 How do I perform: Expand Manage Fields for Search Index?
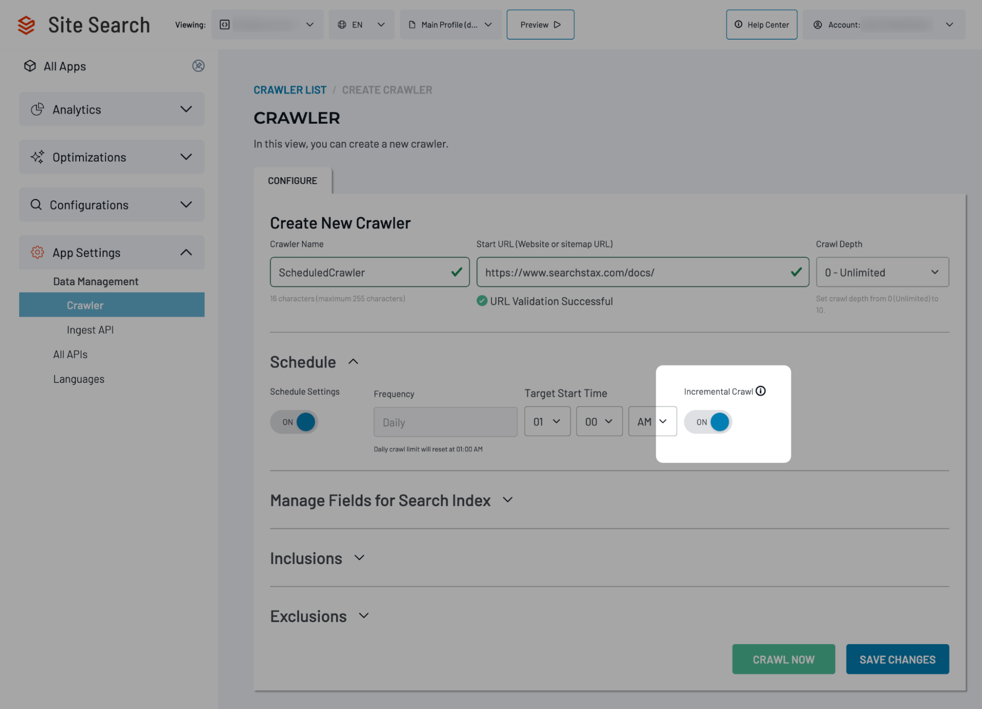508,500
